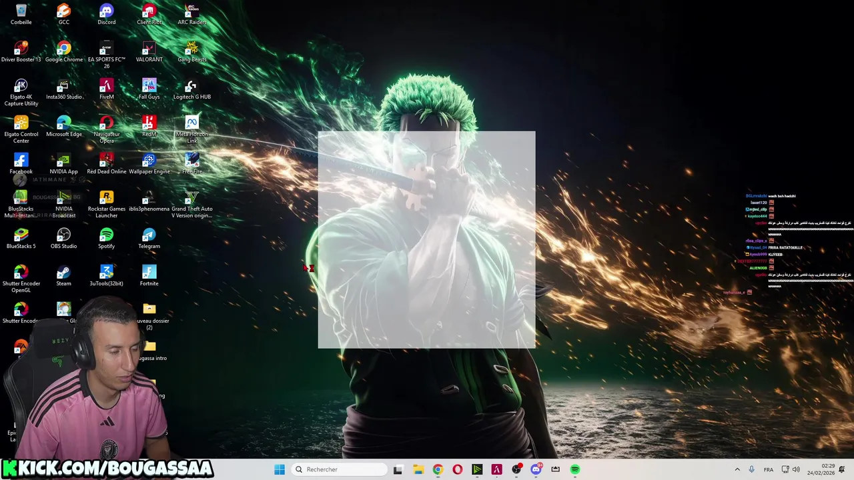The height and width of the screenshot is (480, 854).
Task: Open Driver Booster 13 shortcut
Action: pos(21,52)
